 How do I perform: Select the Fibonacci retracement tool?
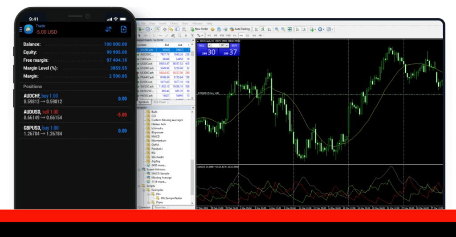click(x=179, y=36)
